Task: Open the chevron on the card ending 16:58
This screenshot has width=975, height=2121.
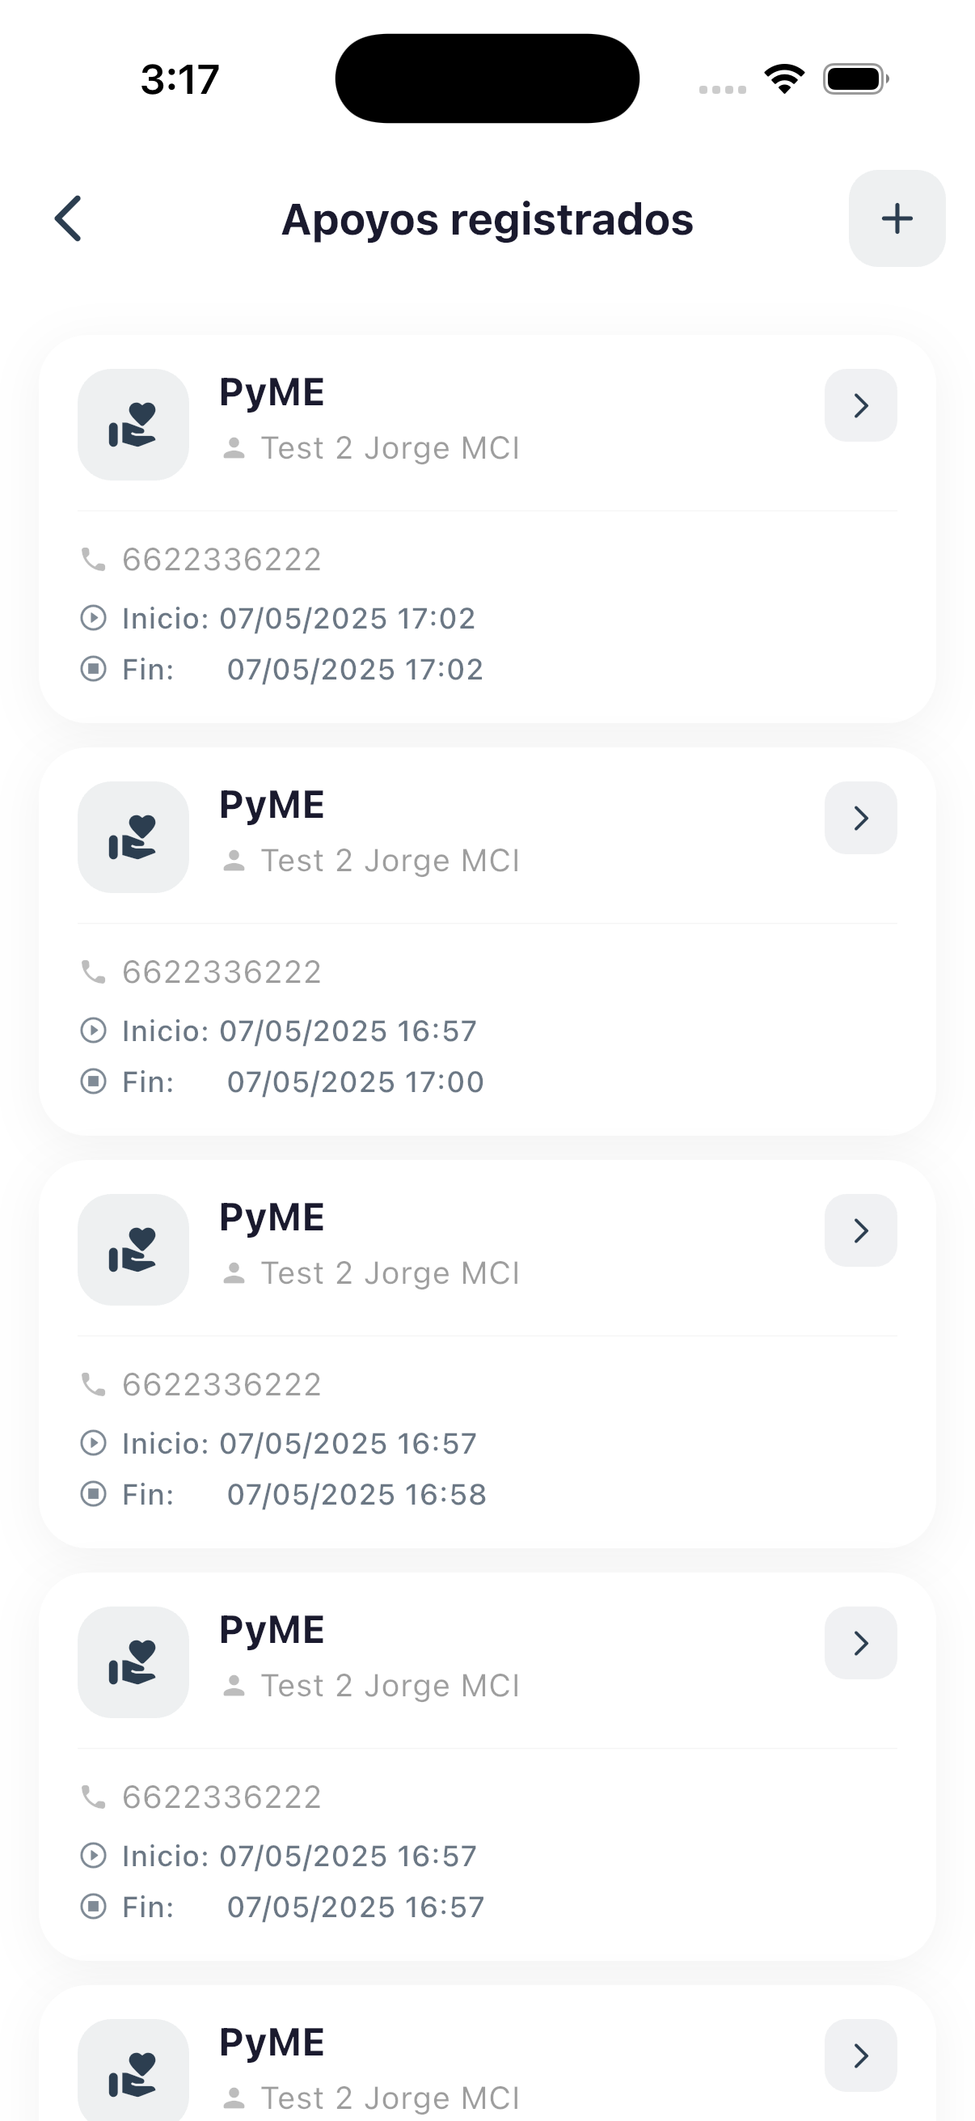Action: click(861, 1230)
